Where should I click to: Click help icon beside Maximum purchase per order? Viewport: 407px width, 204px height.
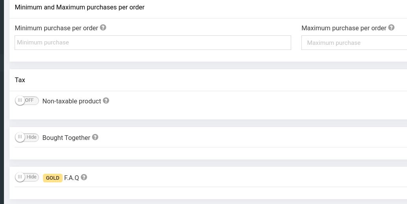click(x=391, y=28)
